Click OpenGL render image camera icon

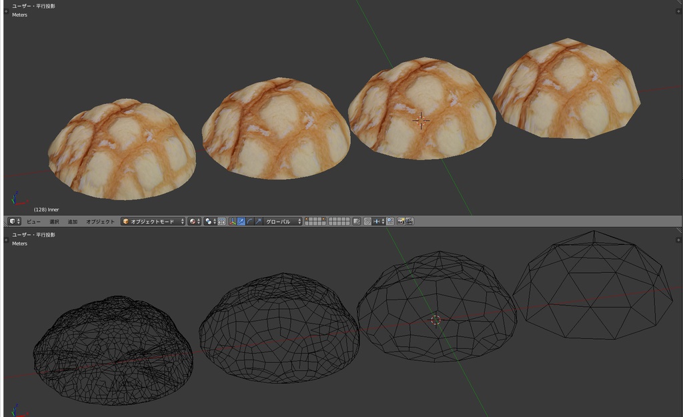401,222
